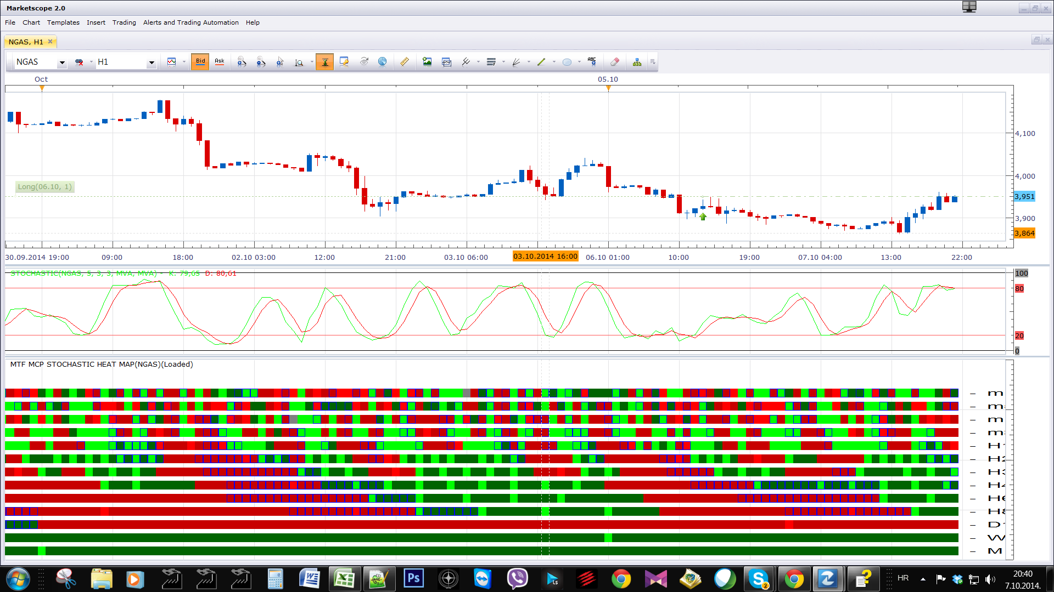
Task: Toggle the orange vertical auto-scale button
Action: point(324,62)
